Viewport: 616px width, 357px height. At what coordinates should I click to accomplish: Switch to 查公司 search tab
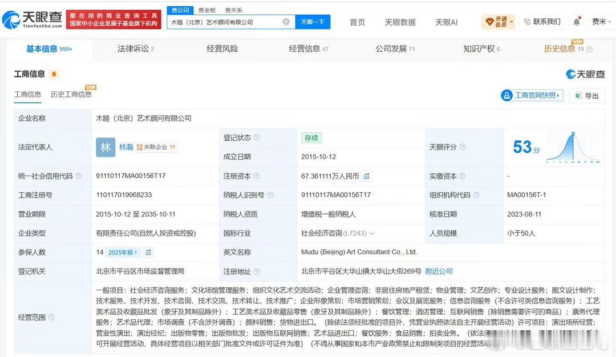[180, 10]
